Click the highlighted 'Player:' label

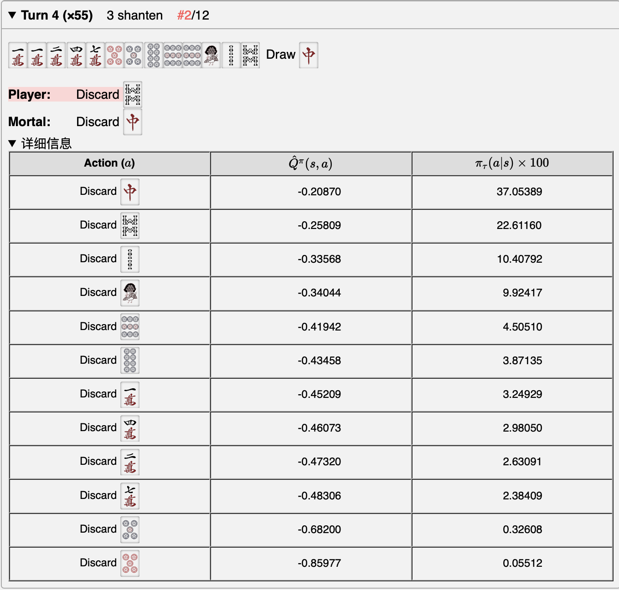(30, 95)
